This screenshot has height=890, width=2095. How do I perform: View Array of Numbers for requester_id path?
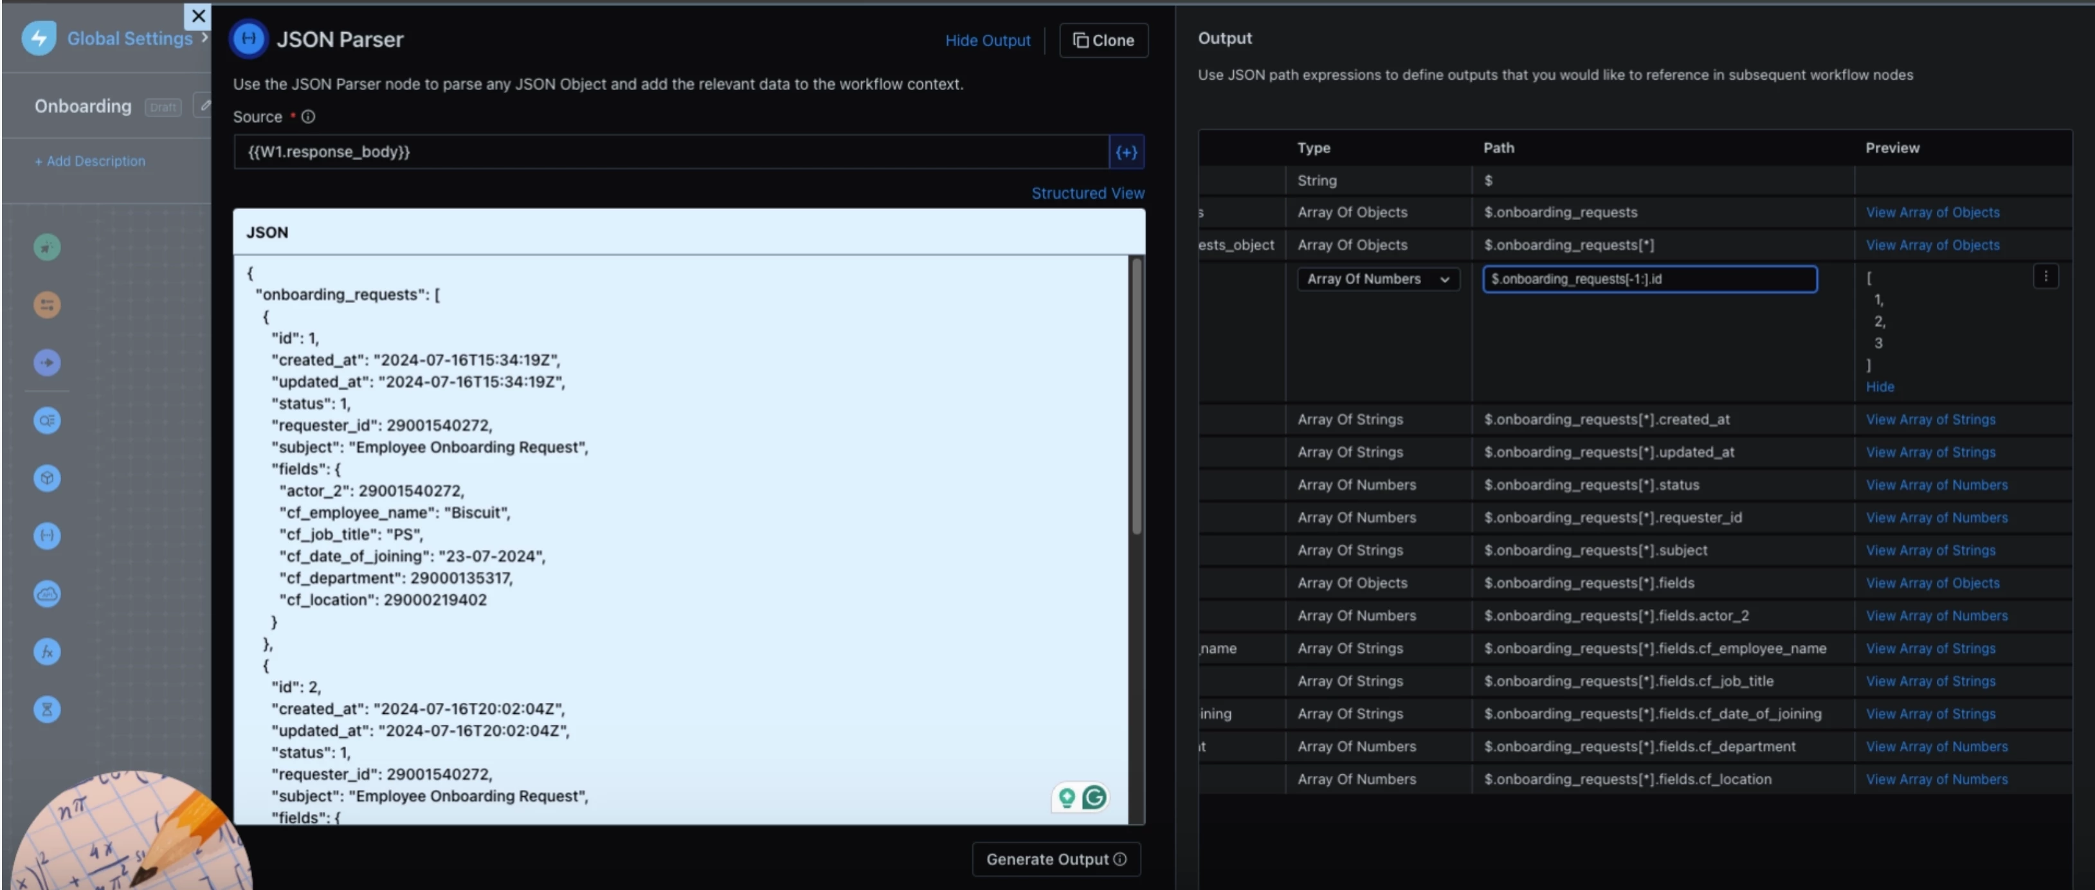pos(1936,518)
